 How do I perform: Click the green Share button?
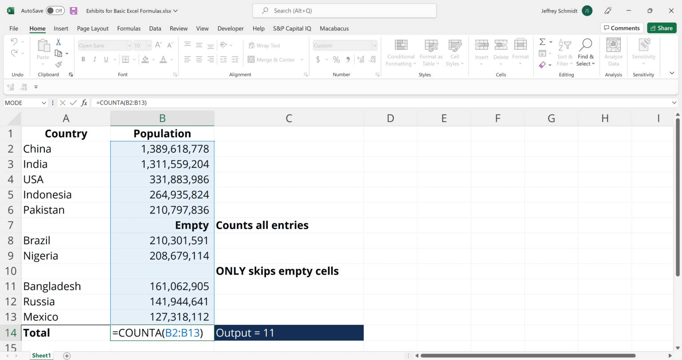pyautogui.click(x=662, y=28)
